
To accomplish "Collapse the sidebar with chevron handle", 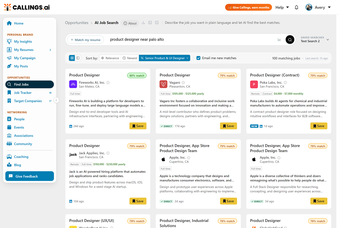I will (x=56, y=100).
